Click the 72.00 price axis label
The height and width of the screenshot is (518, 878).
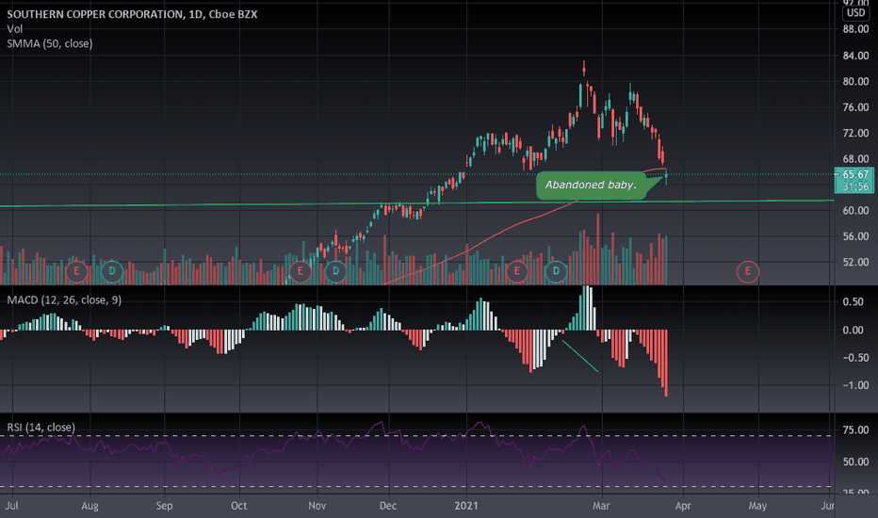tap(855, 133)
